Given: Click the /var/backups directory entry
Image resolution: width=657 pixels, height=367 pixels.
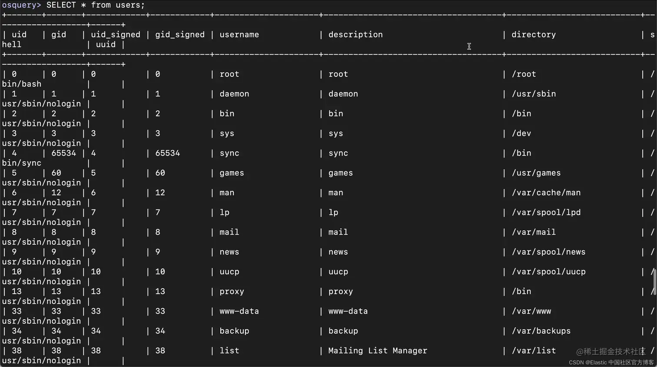Looking at the screenshot, I should tap(541, 331).
